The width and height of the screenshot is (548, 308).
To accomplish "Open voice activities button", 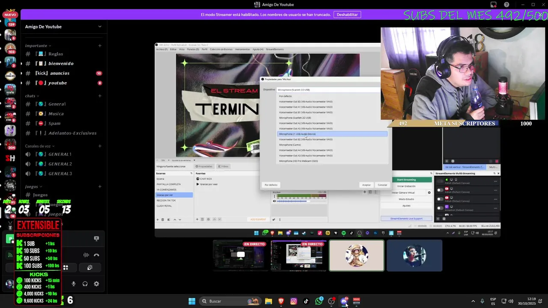I will click(x=66, y=267).
